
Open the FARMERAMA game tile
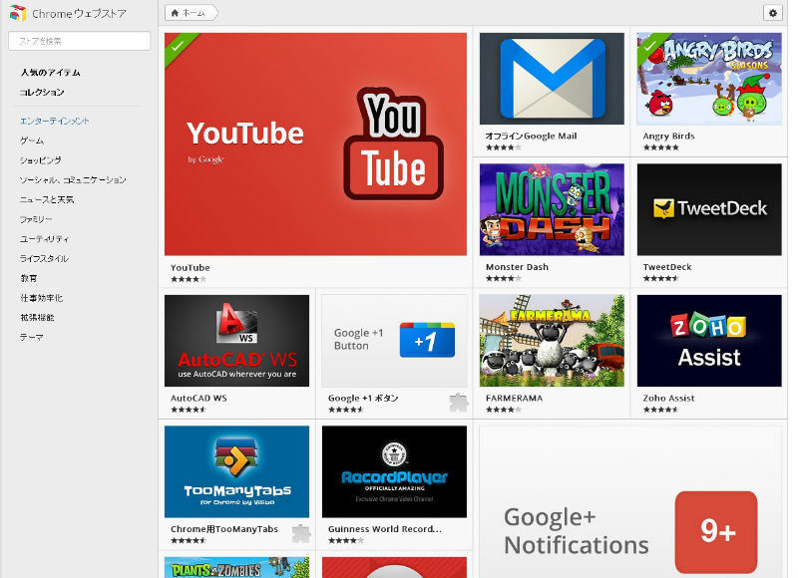(552, 341)
